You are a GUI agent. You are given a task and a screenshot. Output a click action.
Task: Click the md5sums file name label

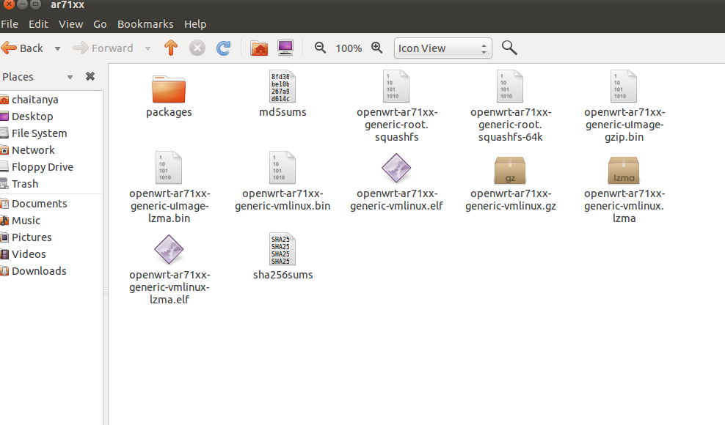(x=283, y=112)
